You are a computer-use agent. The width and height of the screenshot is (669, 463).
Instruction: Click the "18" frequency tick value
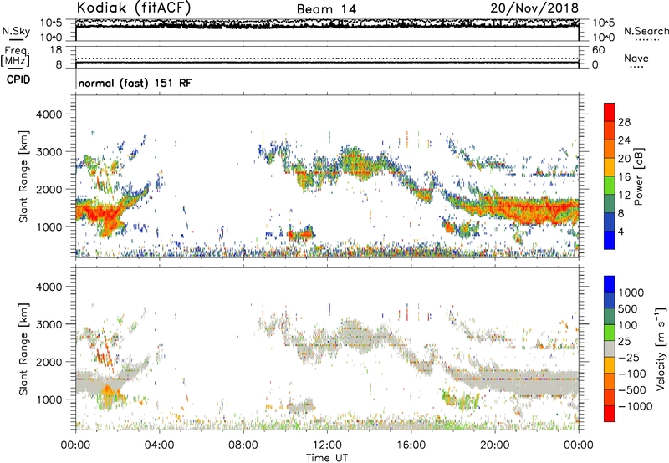tap(56, 50)
